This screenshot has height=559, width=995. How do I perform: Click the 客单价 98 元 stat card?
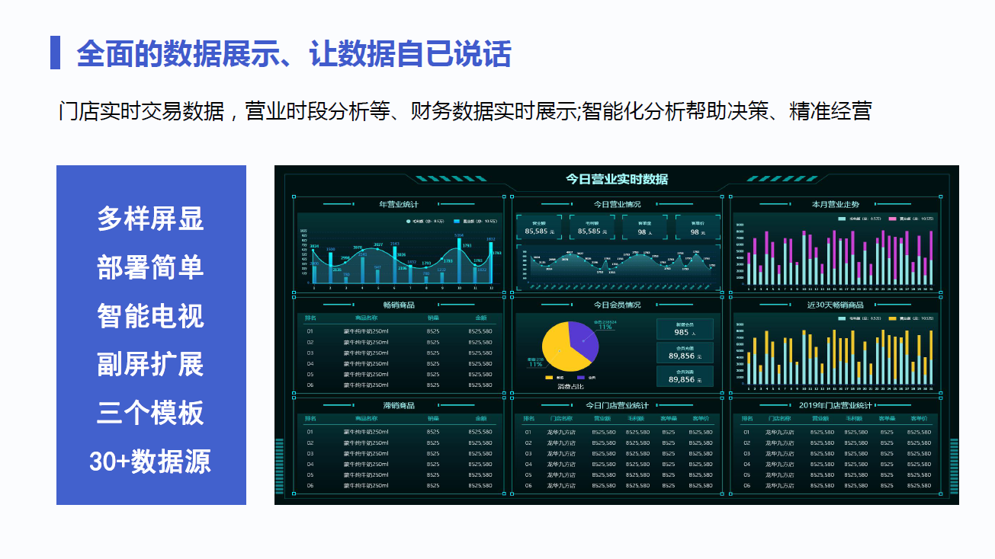point(697,228)
